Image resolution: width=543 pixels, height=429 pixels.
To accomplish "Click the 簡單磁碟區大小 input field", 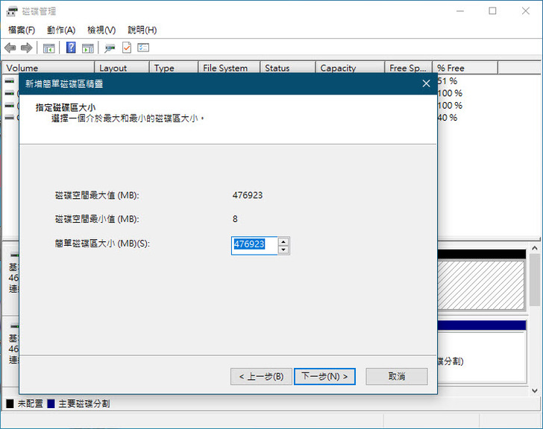I will [254, 246].
